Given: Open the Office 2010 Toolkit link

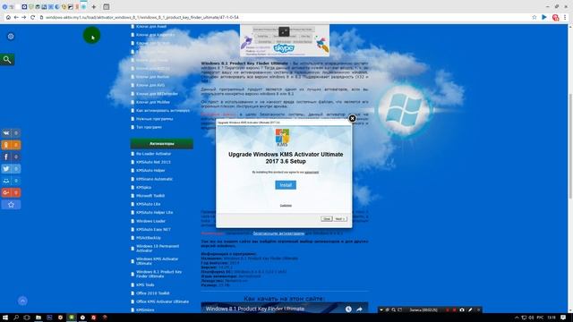Looking at the screenshot, I should [153, 293].
